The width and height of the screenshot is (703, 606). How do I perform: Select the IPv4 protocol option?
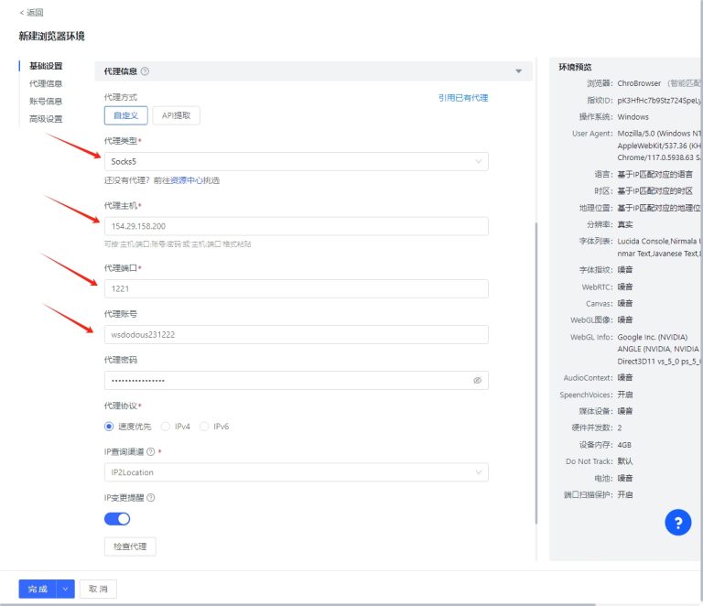tap(166, 427)
